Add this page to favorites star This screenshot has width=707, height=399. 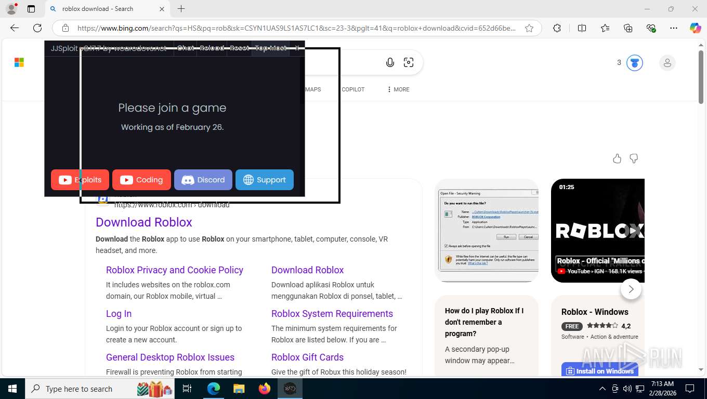(x=529, y=28)
